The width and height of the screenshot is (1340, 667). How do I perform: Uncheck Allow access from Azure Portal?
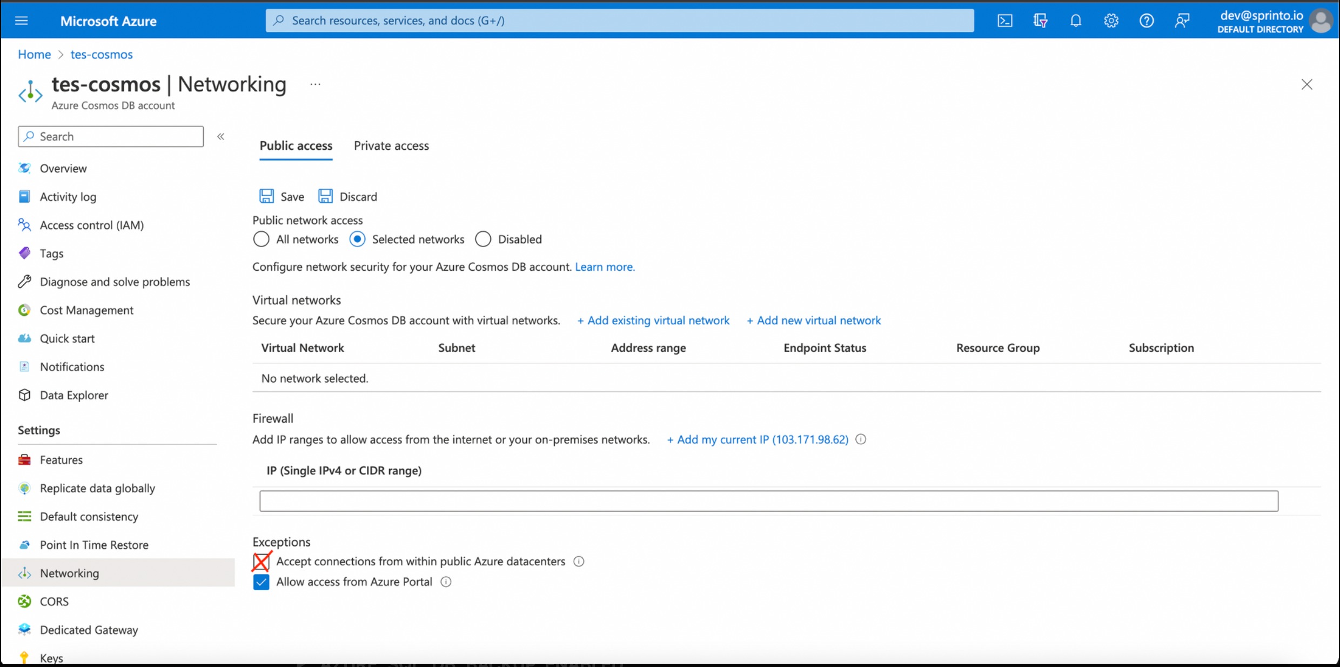(261, 582)
